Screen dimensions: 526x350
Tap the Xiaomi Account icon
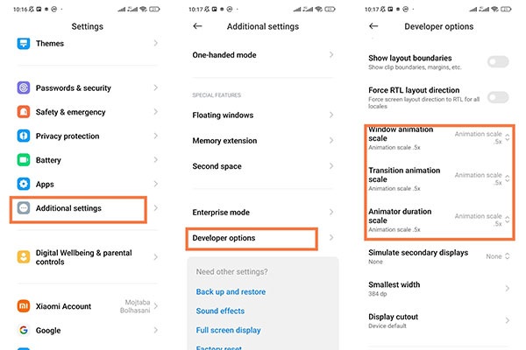point(23,306)
